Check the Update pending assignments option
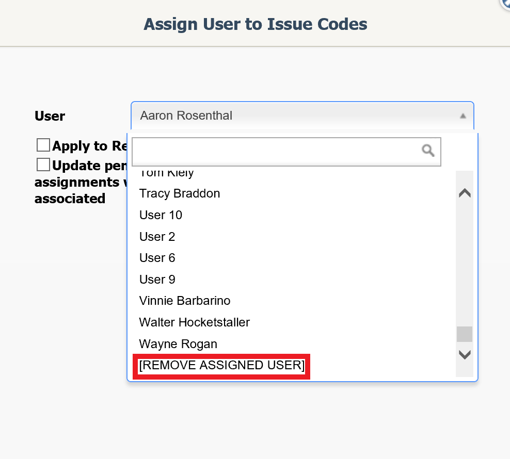The height and width of the screenshot is (459, 510). coord(43,164)
